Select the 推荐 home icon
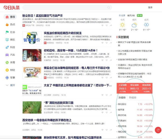 click(7, 17)
